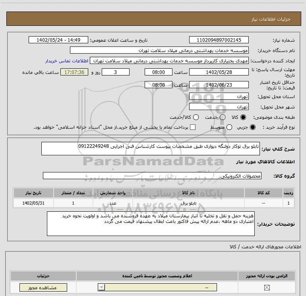The height and width of the screenshot is (296, 306).
Task: Choose جزیی purchase process type
Action: (x=254, y=128)
